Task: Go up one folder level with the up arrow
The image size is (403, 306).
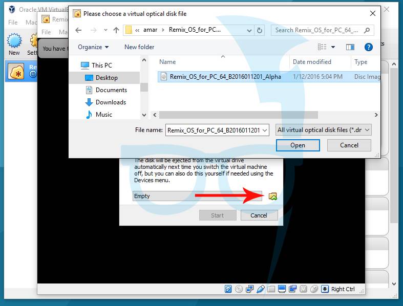Action: (116, 30)
